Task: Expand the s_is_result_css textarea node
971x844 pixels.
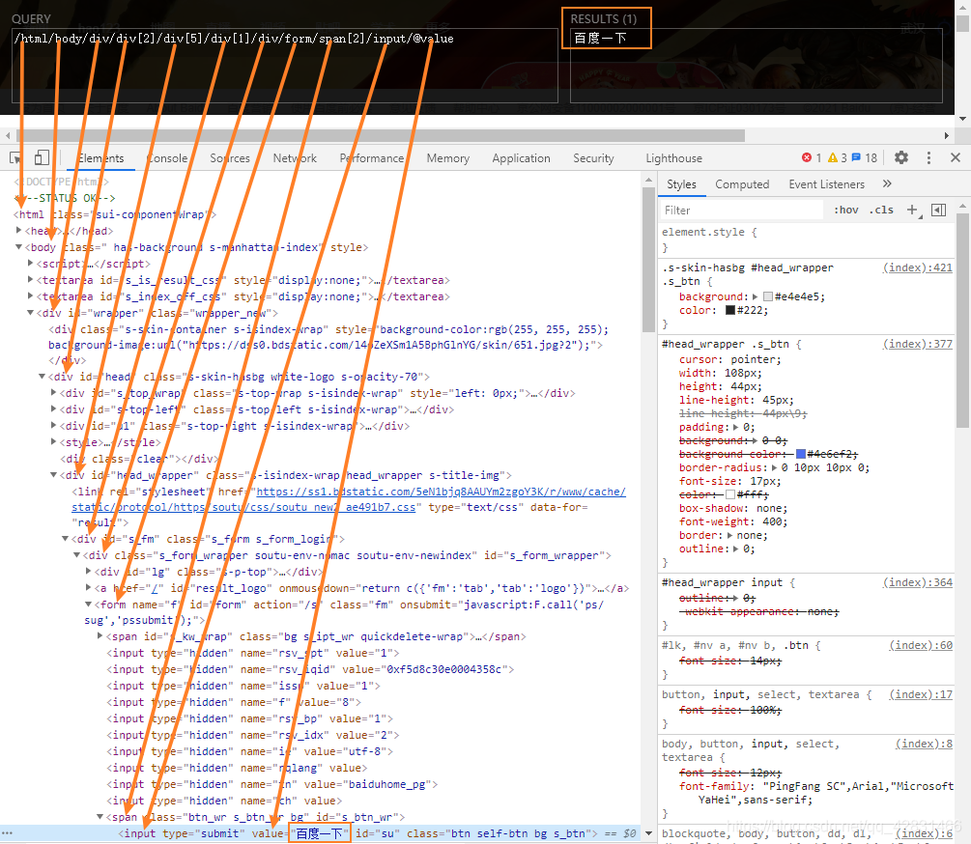Action: click(30, 280)
